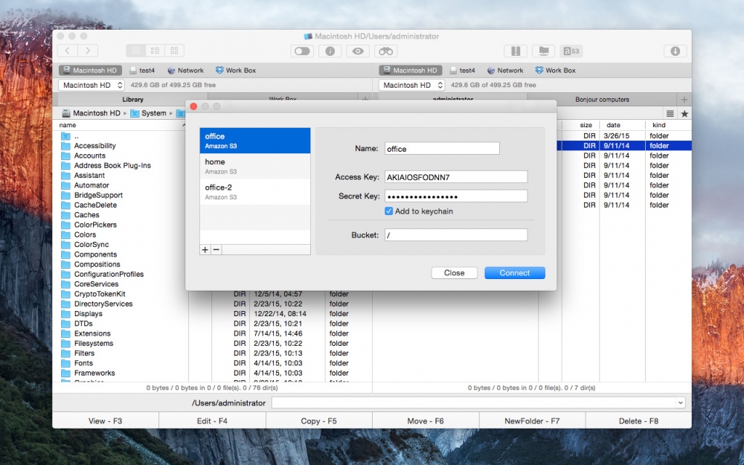Viewport: 744px width, 465px height.
Task: Click the favorites star icon in right pane
Action: point(684,113)
